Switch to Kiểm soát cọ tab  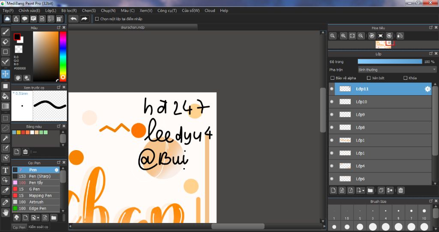pos(38,227)
